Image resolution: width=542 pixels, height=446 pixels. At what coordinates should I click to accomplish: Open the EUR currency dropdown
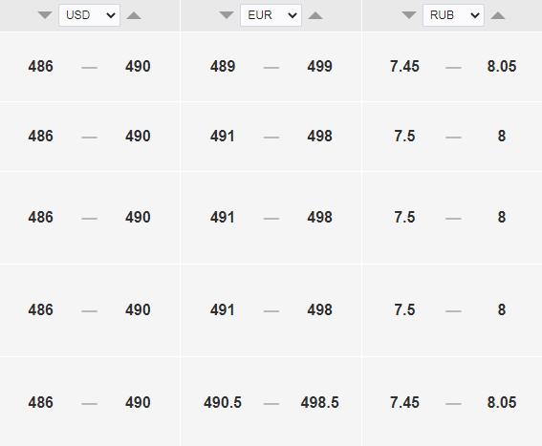tap(271, 15)
